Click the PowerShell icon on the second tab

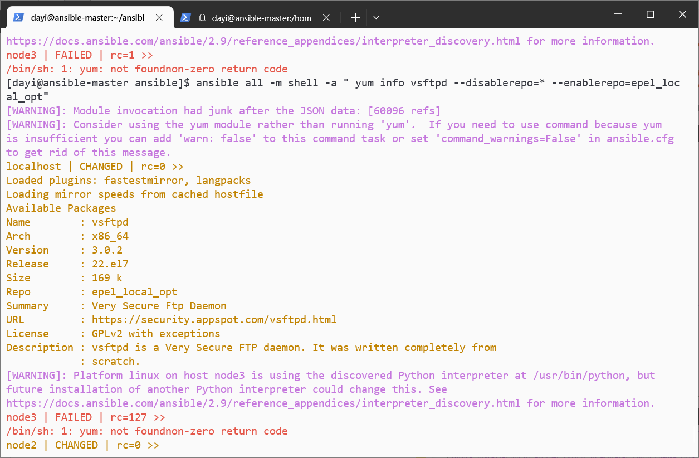185,18
